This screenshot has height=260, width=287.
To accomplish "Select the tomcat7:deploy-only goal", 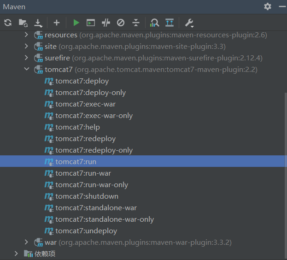I will point(91,93).
